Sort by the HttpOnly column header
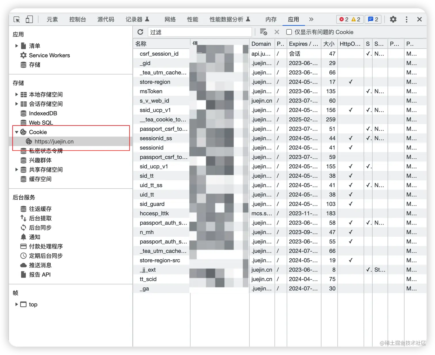The height and width of the screenshot is (355, 435). tap(350, 44)
